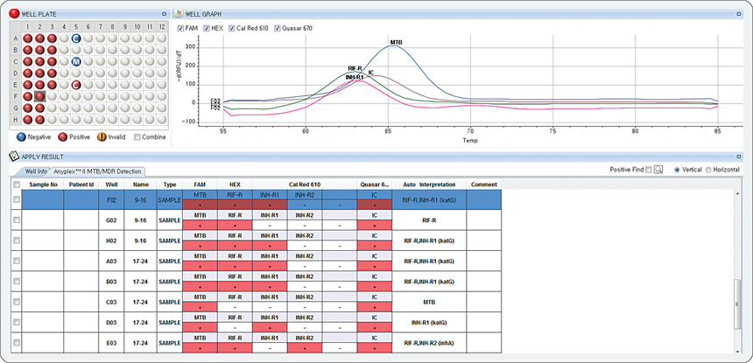The image size is (753, 363).
Task: Uncheck the FAM channel checkbox
Action: click(181, 29)
